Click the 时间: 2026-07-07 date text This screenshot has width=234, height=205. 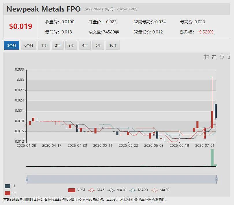click(121, 9)
